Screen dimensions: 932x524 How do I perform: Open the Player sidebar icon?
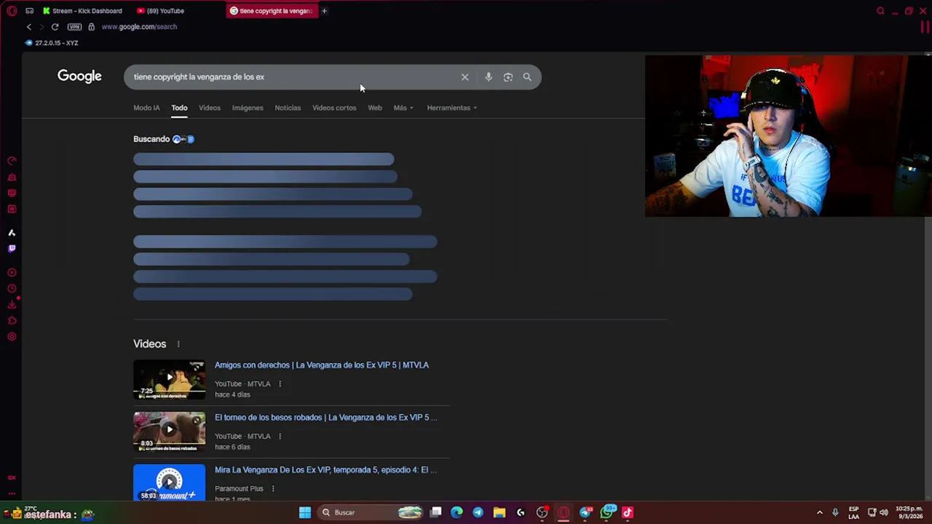point(12,273)
